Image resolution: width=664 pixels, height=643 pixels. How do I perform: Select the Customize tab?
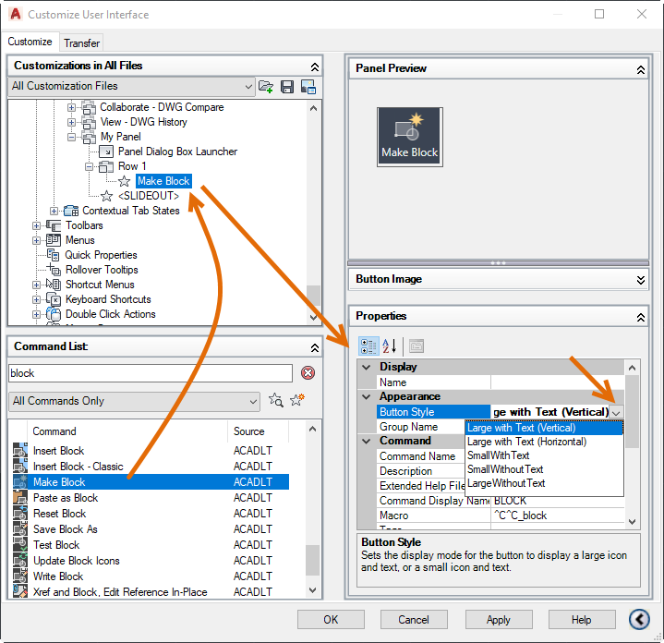tap(30, 42)
